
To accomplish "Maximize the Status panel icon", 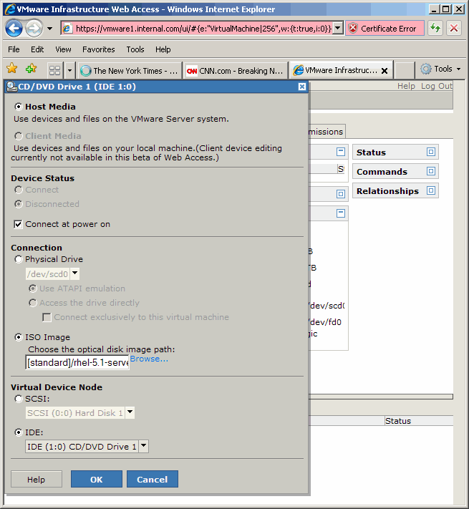I will point(430,152).
